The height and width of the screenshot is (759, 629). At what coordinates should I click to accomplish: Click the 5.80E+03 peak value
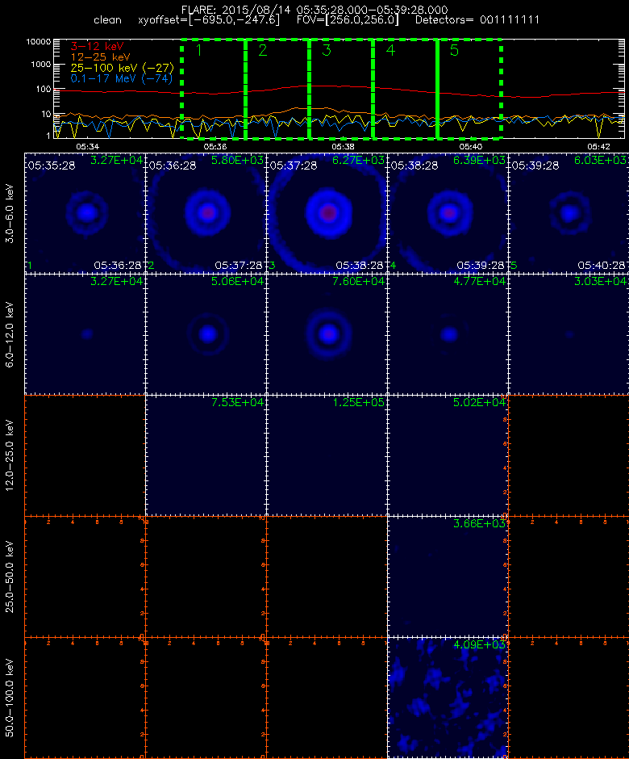click(x=237, y=160)
